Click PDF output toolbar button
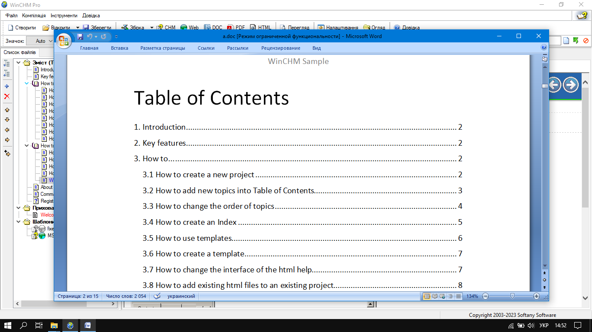The height and width of the screenshot is (332, 592). (237, 28)
